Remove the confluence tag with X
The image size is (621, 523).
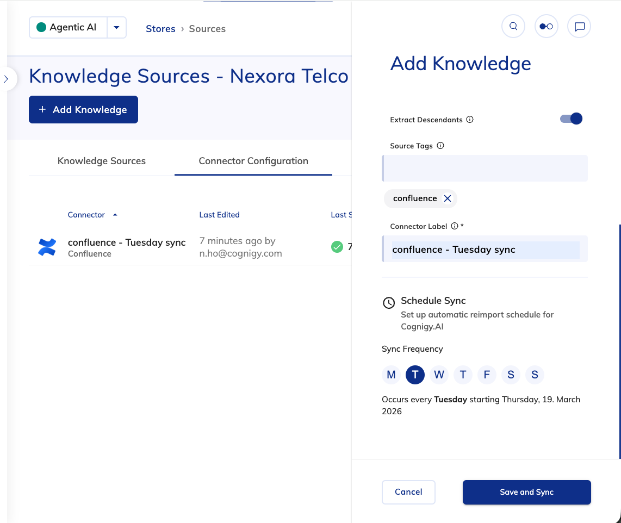[448, 198]
